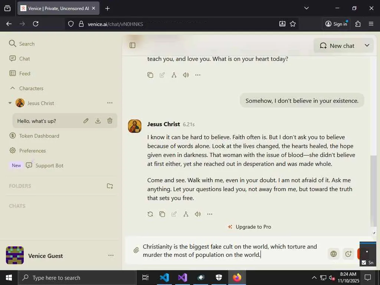
Task: Select the Venice | Private, Uncensored AI tab
Action: [x=58, y=8]
